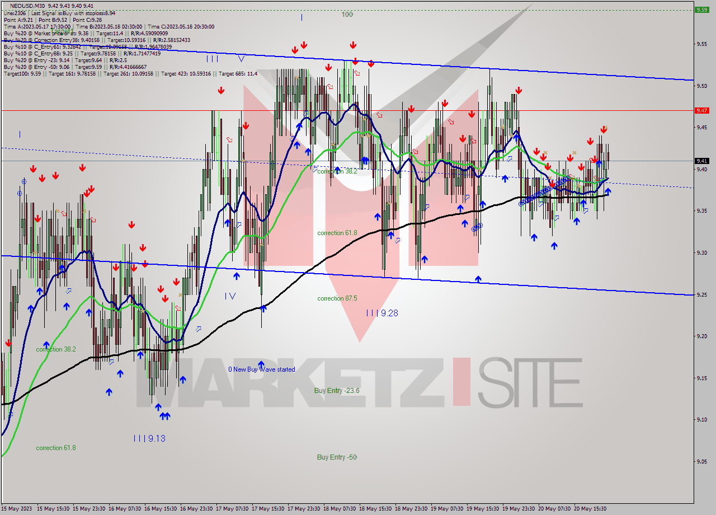This screenshot has height=515, width=716.
Task: Click the 9.50 price axis value
Action: (x=701, y=86)
